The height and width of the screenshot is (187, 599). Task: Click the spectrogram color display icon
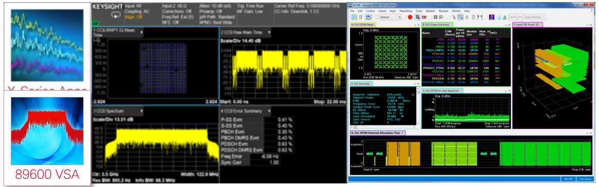492,17
